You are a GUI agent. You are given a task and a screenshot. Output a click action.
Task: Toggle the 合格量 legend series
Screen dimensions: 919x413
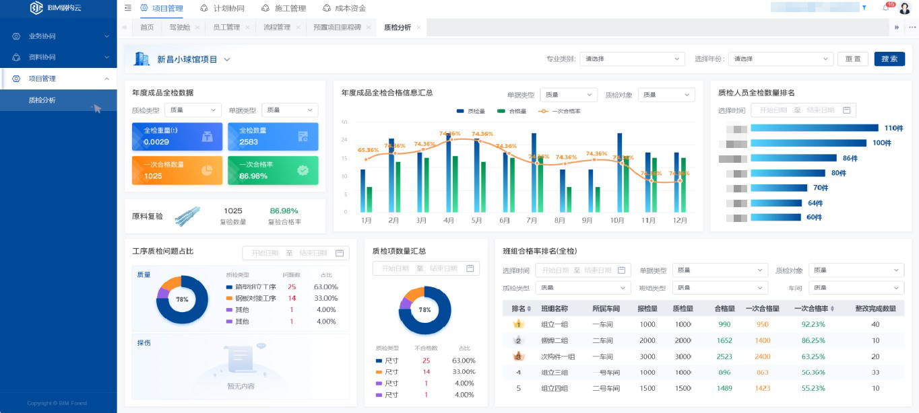click(512, 111)
